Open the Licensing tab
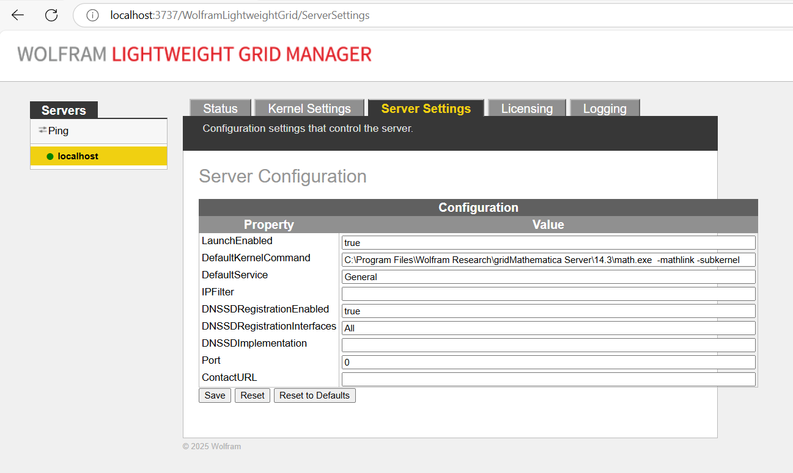This screenshot has width=793, height=473. pos(527,108)
